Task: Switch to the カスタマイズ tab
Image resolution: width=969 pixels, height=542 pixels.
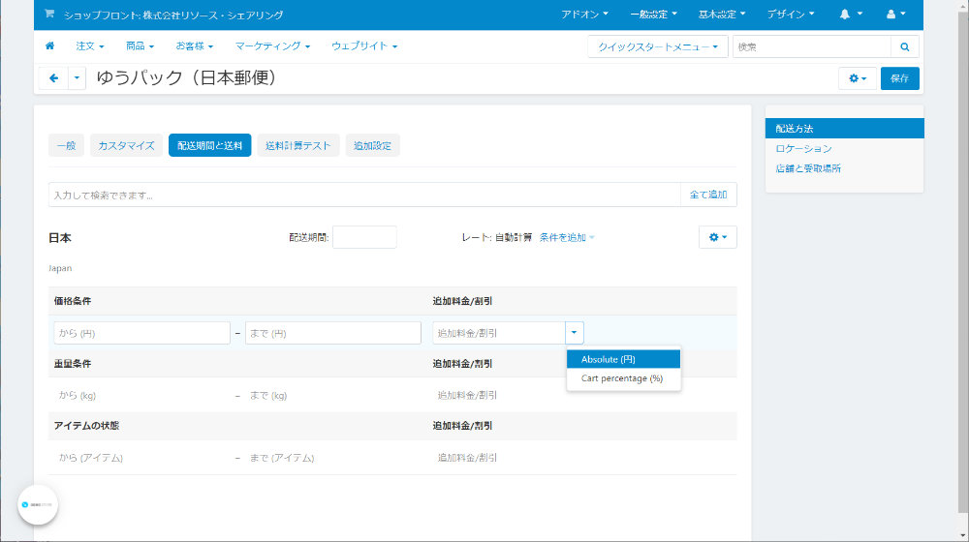Action: click(x=126, y=146)
